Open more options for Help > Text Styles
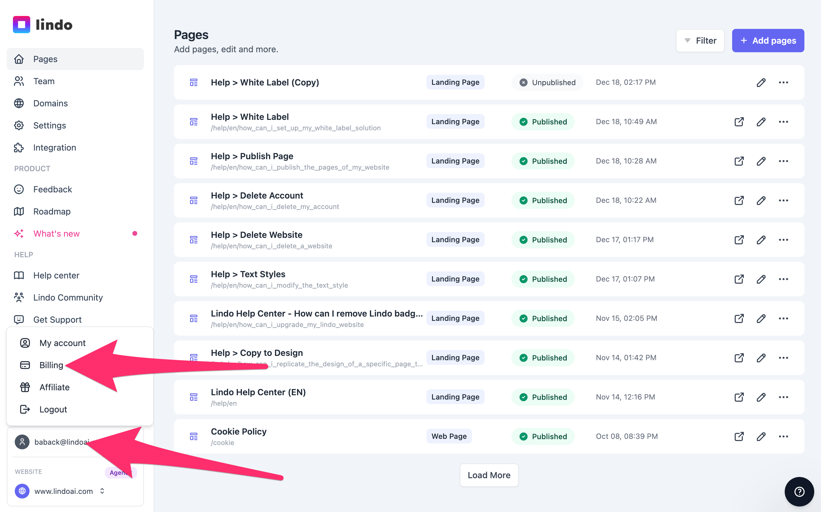Viewport: 821px width, 512px height. [783, 279]
